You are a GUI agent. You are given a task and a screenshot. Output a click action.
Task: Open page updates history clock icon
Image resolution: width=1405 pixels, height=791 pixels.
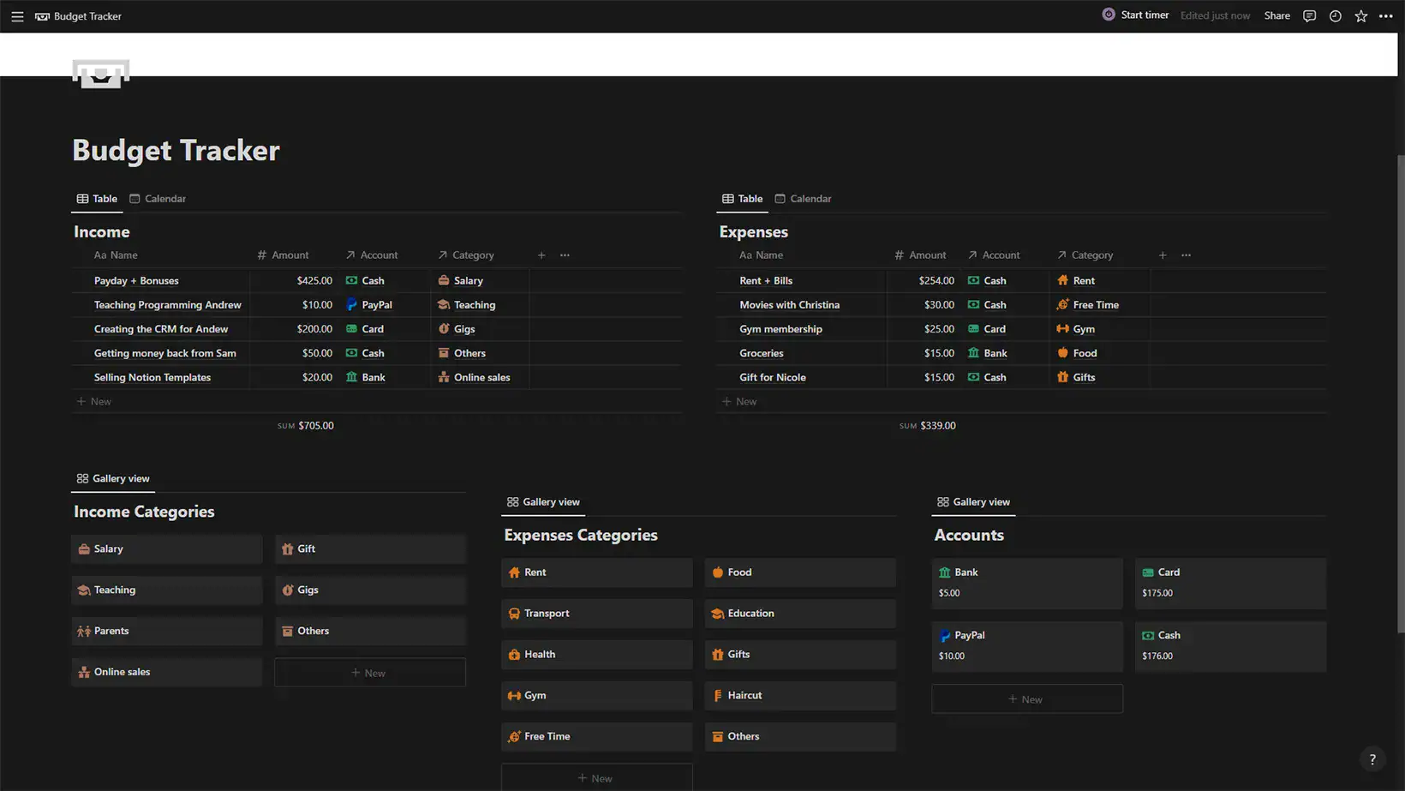(1335, 16)
